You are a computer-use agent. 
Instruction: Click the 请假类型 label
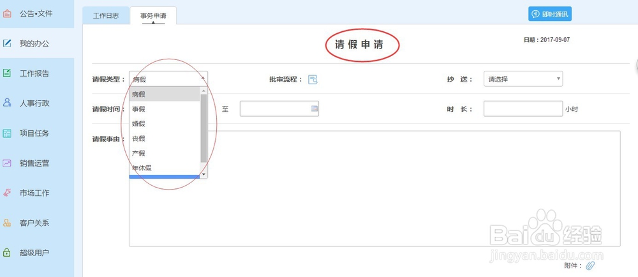coord(108,79)
